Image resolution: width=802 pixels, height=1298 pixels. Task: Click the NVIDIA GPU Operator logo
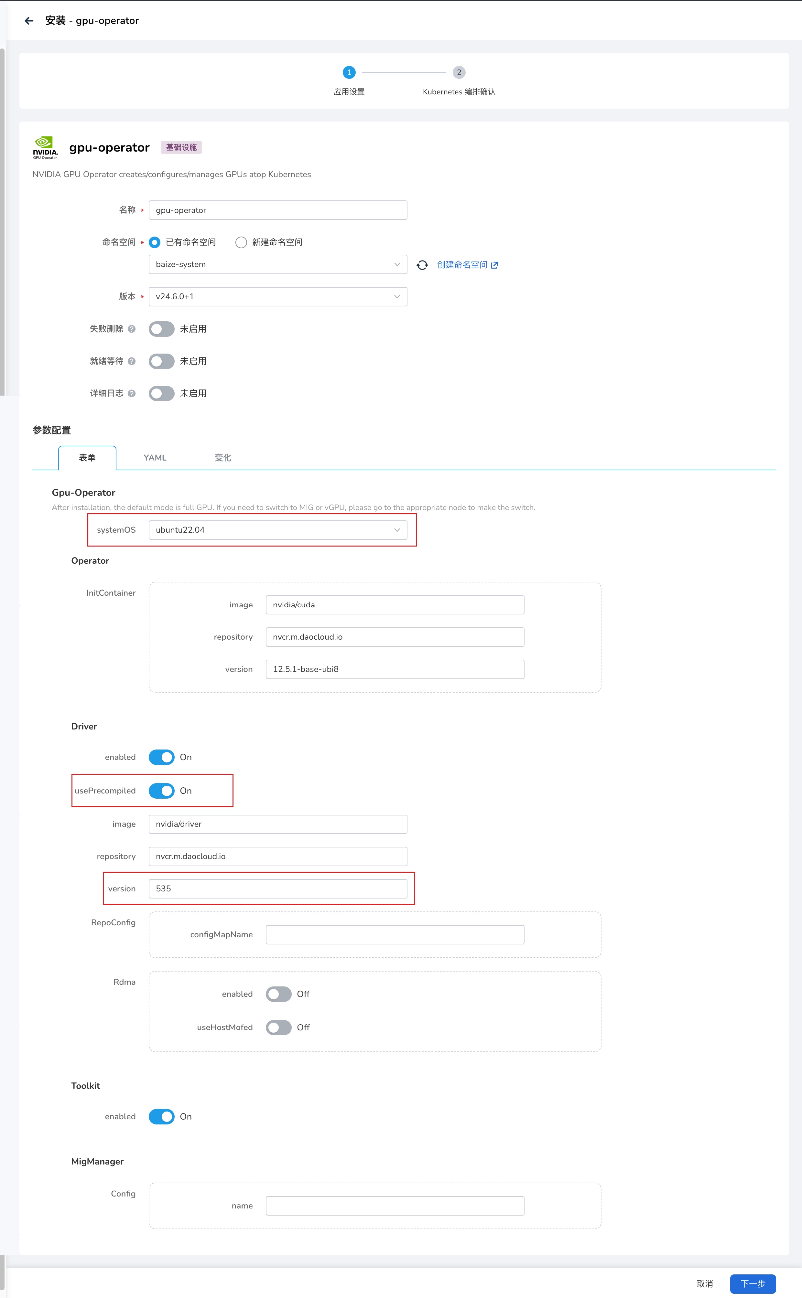tap(46, 148)
